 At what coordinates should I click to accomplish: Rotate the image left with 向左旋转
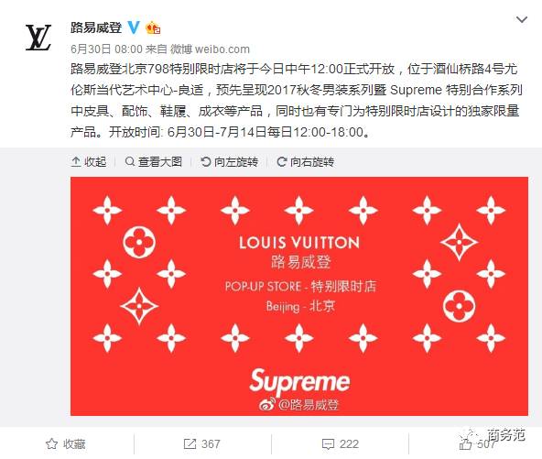(x=230, y=161)
